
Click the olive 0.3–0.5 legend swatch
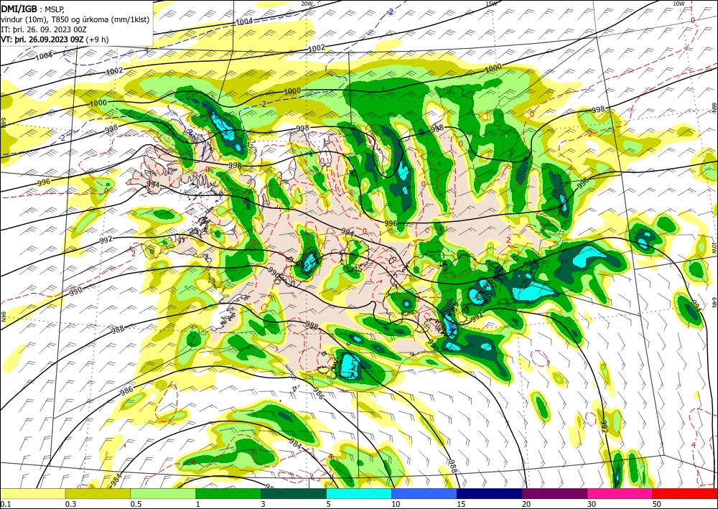tap(98, 493)
